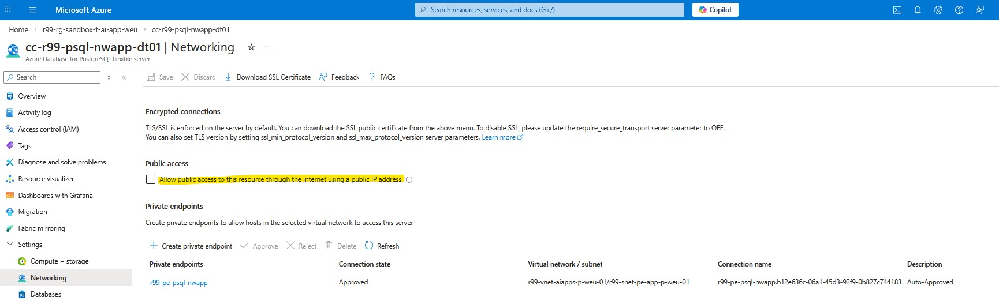Enable the allow public access checkbox
999x304 pixels.
[151, 179]
